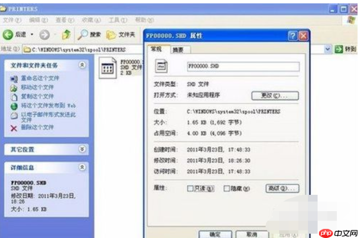358x238 pixels.
Task: Click file type icon in properties dialog
Action: (x=161, y=66)
